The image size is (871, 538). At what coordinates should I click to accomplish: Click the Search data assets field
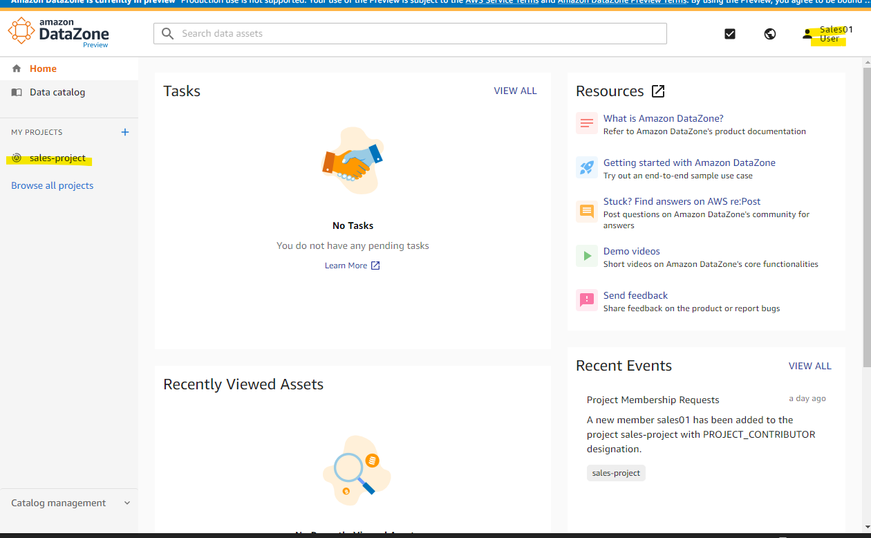point(410,33)
